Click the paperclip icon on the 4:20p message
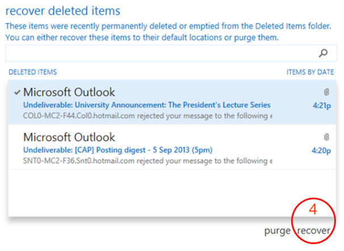 326,137
